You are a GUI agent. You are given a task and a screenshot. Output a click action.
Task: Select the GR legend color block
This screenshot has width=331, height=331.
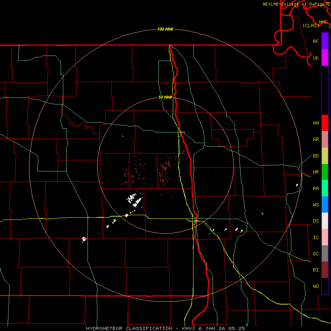tap(325, 139)
